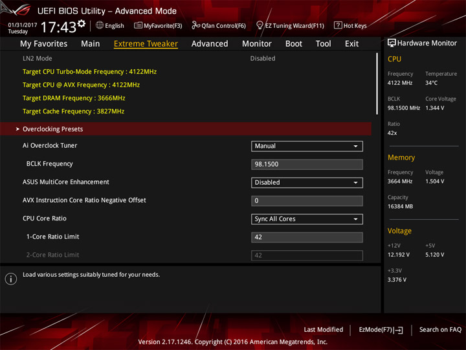Viewport: 466px width, 350px height.
Task: Click the CPU frequency 4122 MHz value
Action: [x=400, y=83]
